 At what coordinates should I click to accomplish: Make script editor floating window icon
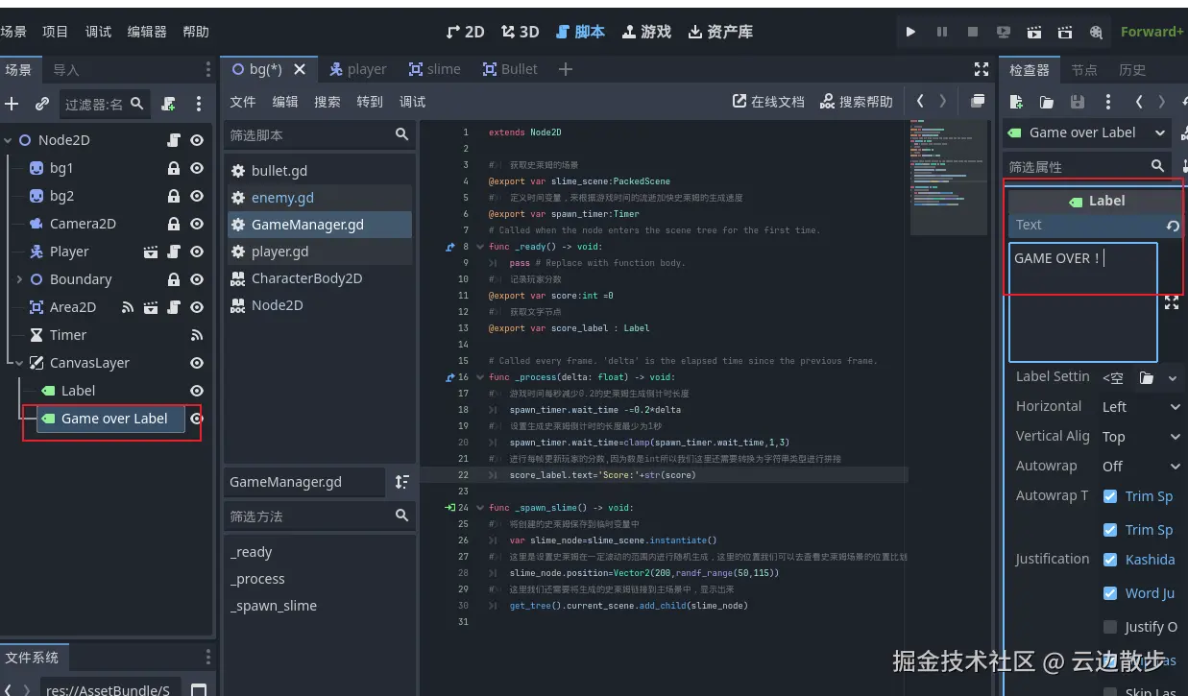coord(978,101)
